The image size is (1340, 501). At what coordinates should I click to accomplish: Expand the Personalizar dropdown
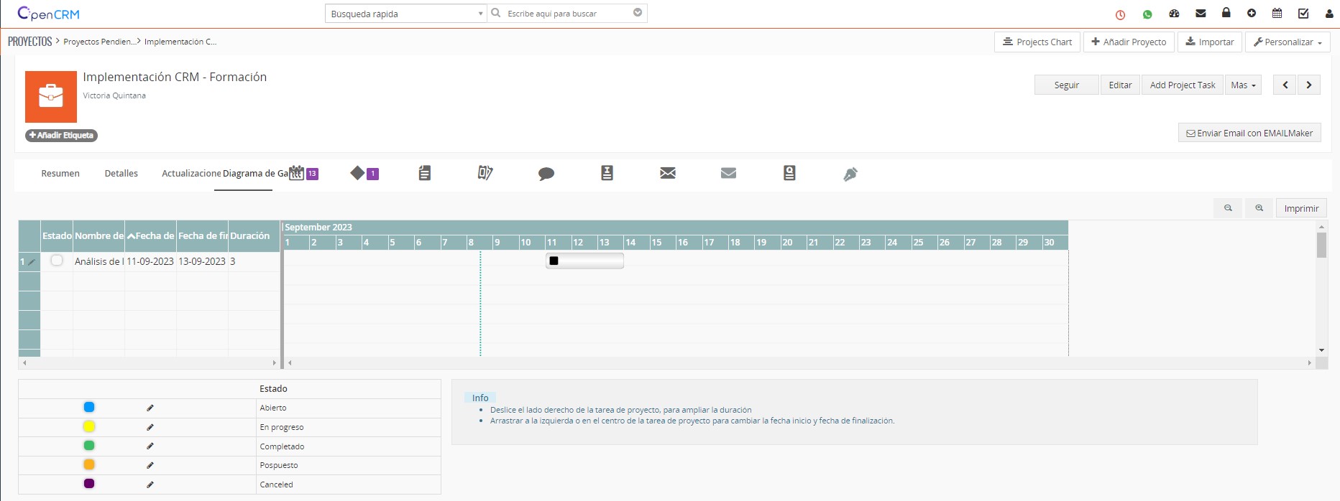click(1288, 42)
